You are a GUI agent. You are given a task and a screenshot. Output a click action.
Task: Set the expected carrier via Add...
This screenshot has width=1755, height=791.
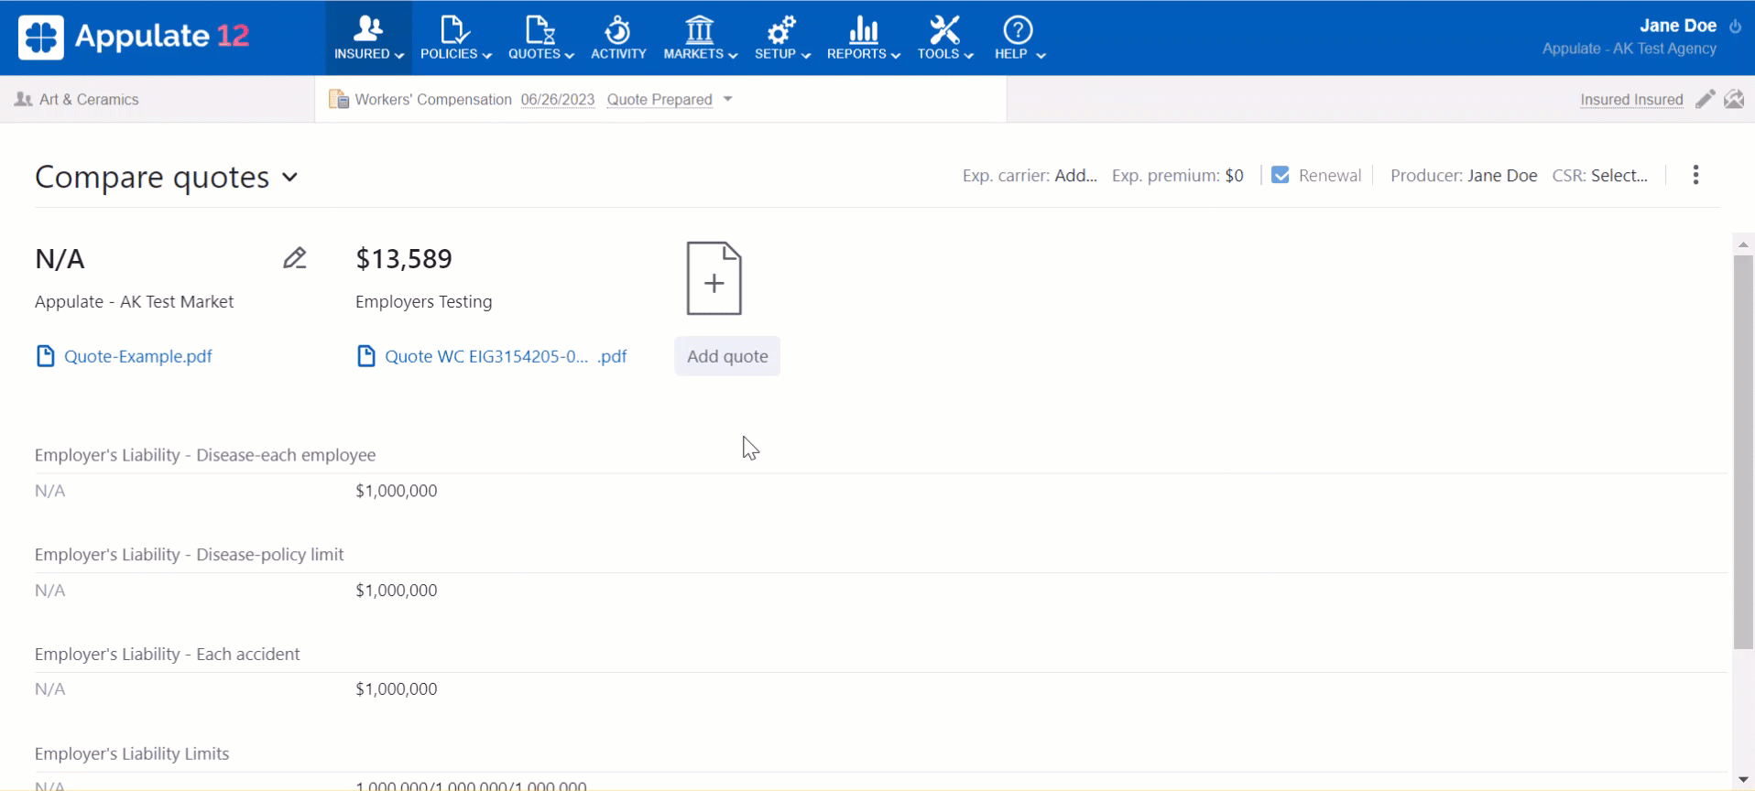(1075, 176)
